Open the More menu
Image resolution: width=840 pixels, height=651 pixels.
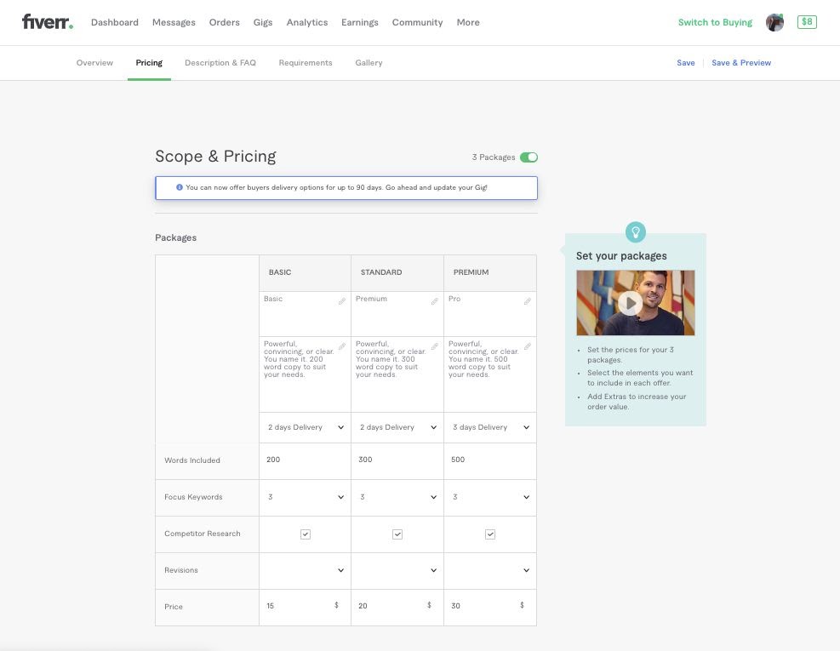468,22
